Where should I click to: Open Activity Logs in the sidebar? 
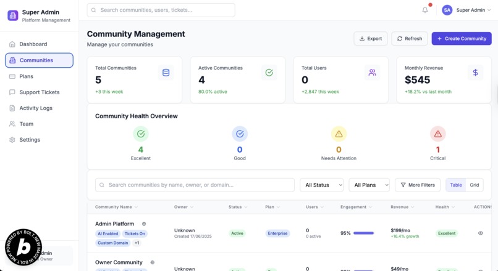(x=39, y=108)
